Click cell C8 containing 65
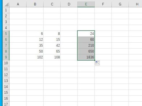 52,51
